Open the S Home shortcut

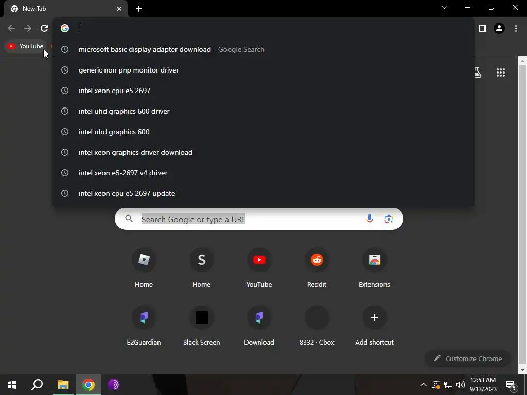pyautogui.click(x=201, y=267)
